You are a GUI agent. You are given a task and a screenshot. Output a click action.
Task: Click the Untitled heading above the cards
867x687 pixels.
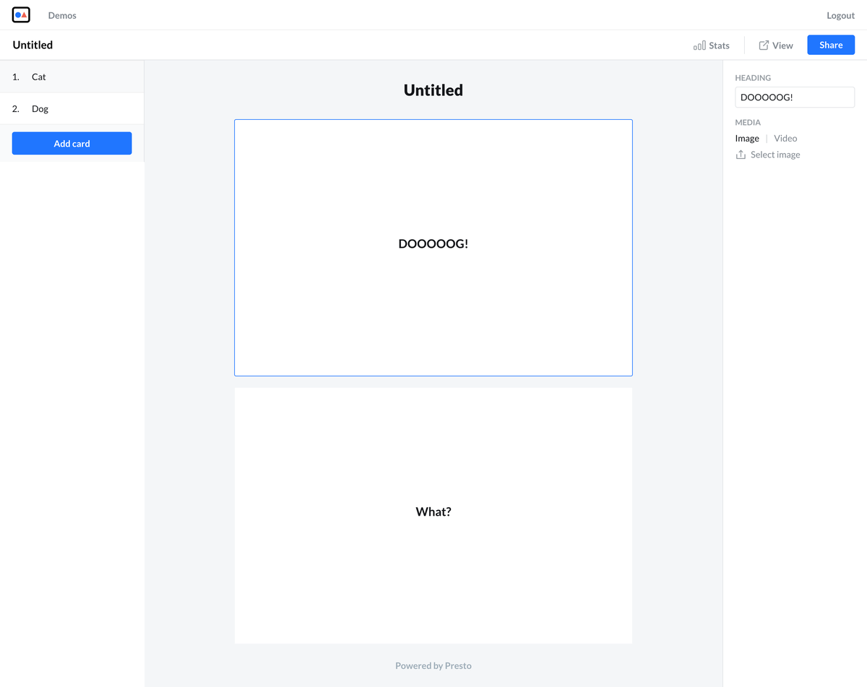(433, 90)
